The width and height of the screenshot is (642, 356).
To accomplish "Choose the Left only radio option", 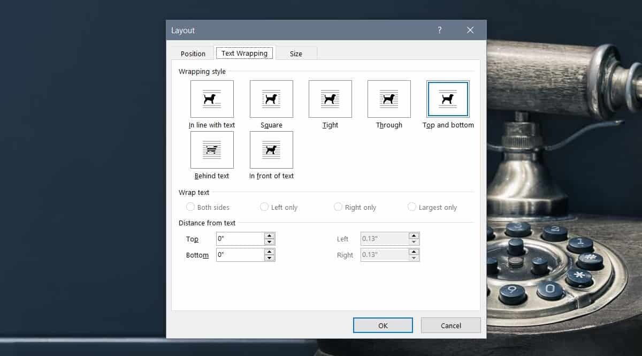I will (264, 207).
